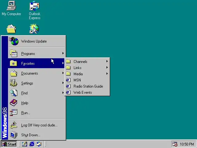
Task: Click Show Desktop in the Quick Launch bar
Action: 25,144
